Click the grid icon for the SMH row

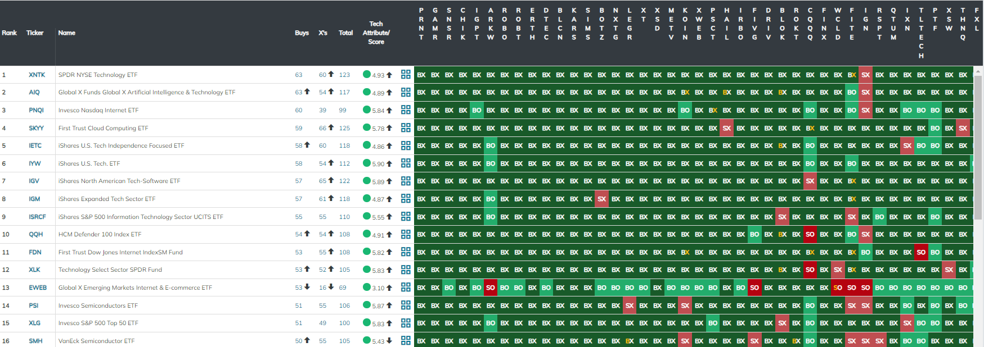(406, 341)
